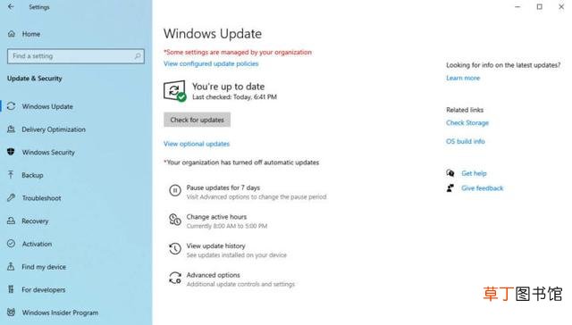Select Windows Update in the sidebar
The image size is (572, 325).
47,106
